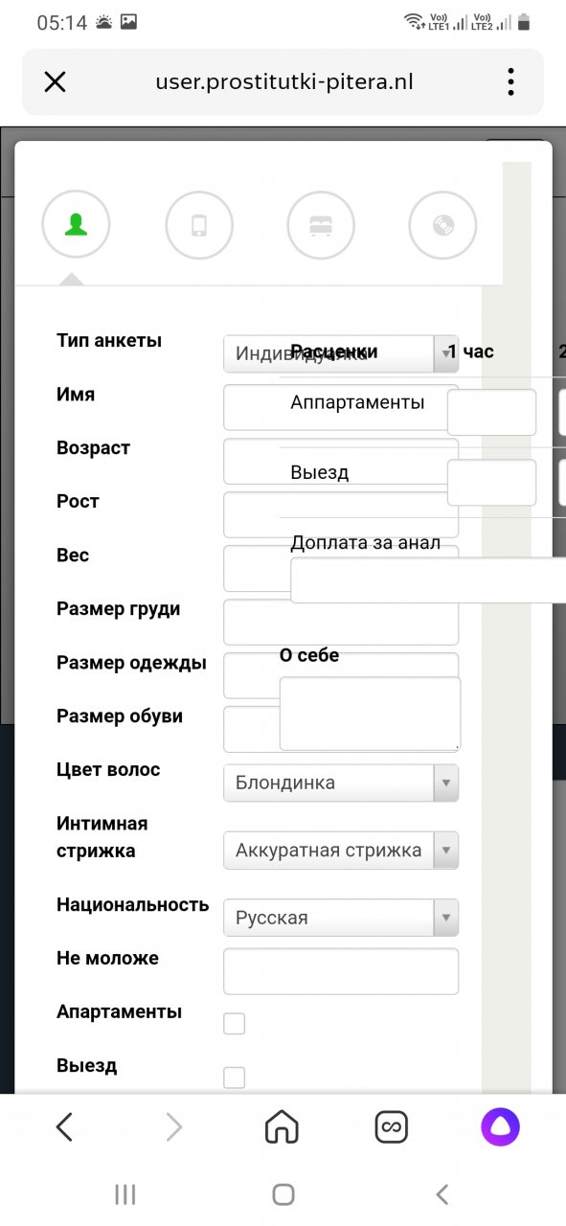Open the browser tabs switcher icon
This screenshot has width=566, height=1226.
391,1127
